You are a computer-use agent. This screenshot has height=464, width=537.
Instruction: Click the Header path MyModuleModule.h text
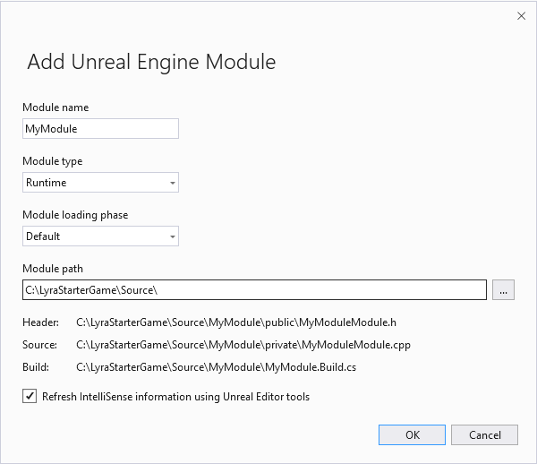coord(236,322)
